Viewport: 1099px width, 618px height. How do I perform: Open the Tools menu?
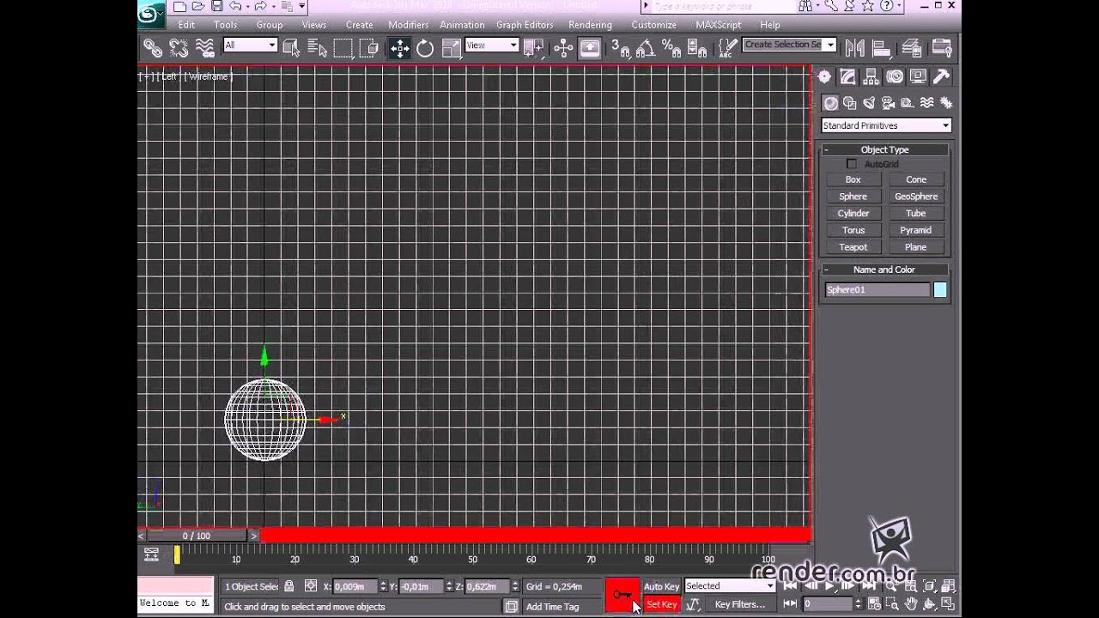click(x=226, y=25)
